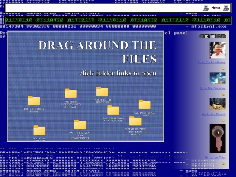Click the Part I: The Crisis Begins label
236x177 pixels.
(34, 110)
